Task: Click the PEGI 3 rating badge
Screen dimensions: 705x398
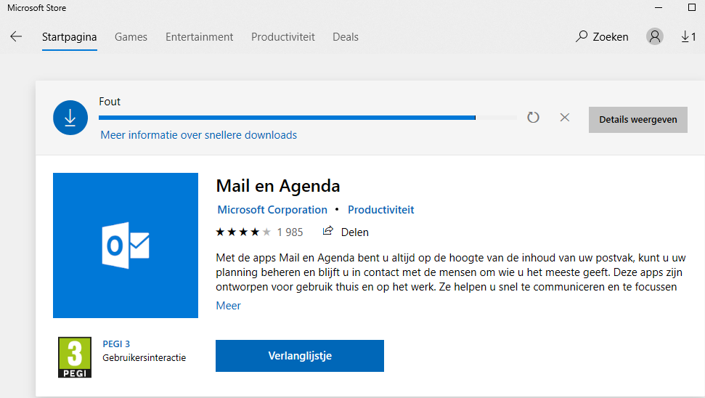Action: point(75,357)
